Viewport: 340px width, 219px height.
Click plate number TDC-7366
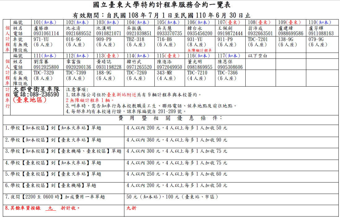227,73
